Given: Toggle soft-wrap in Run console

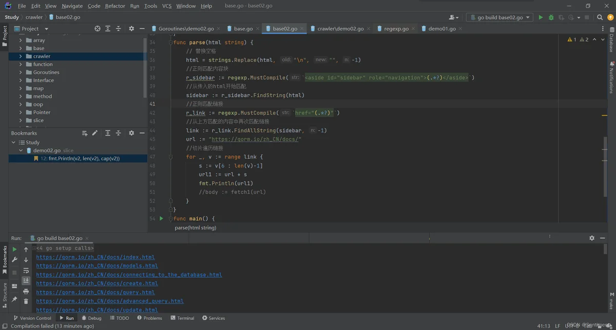Looking at the screenshot, I should pyautogui.click(x=26, y=271).
